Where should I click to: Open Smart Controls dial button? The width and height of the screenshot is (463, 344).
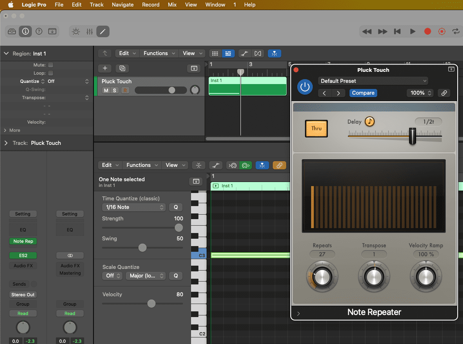click(76, 31)
